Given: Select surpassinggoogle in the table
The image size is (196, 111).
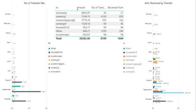Looking at the screenshot, I should pyautogui.click(x=65, y=20).
